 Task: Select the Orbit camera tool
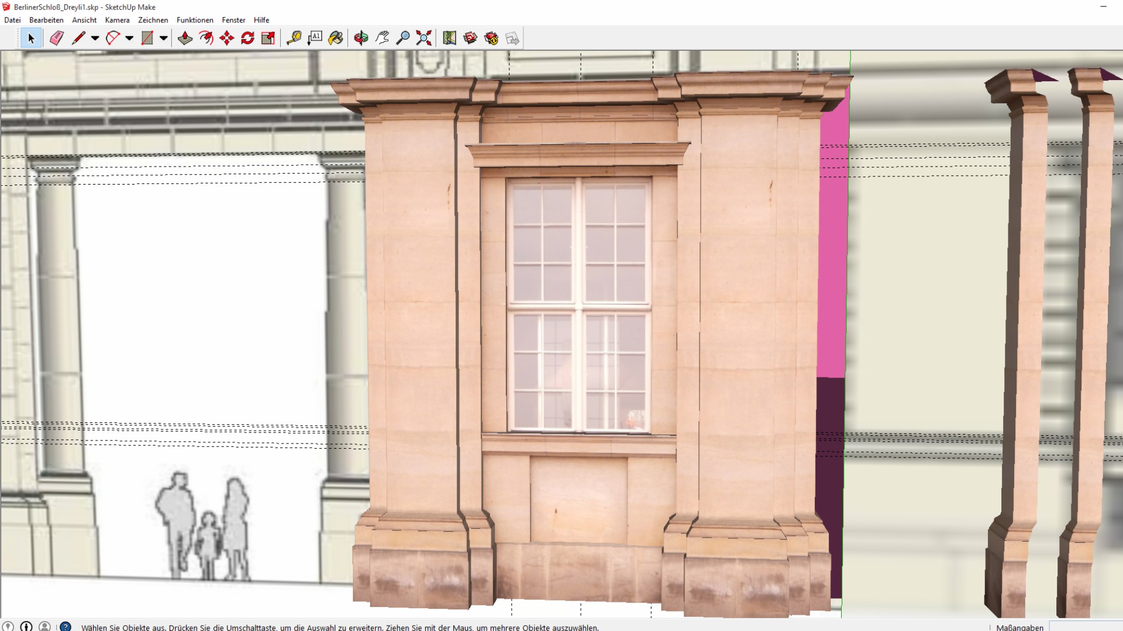(361, 39)
